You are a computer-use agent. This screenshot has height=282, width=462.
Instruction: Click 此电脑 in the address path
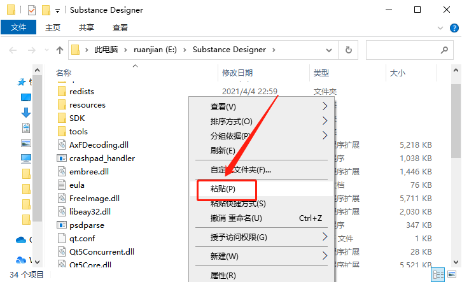[106, 50]
